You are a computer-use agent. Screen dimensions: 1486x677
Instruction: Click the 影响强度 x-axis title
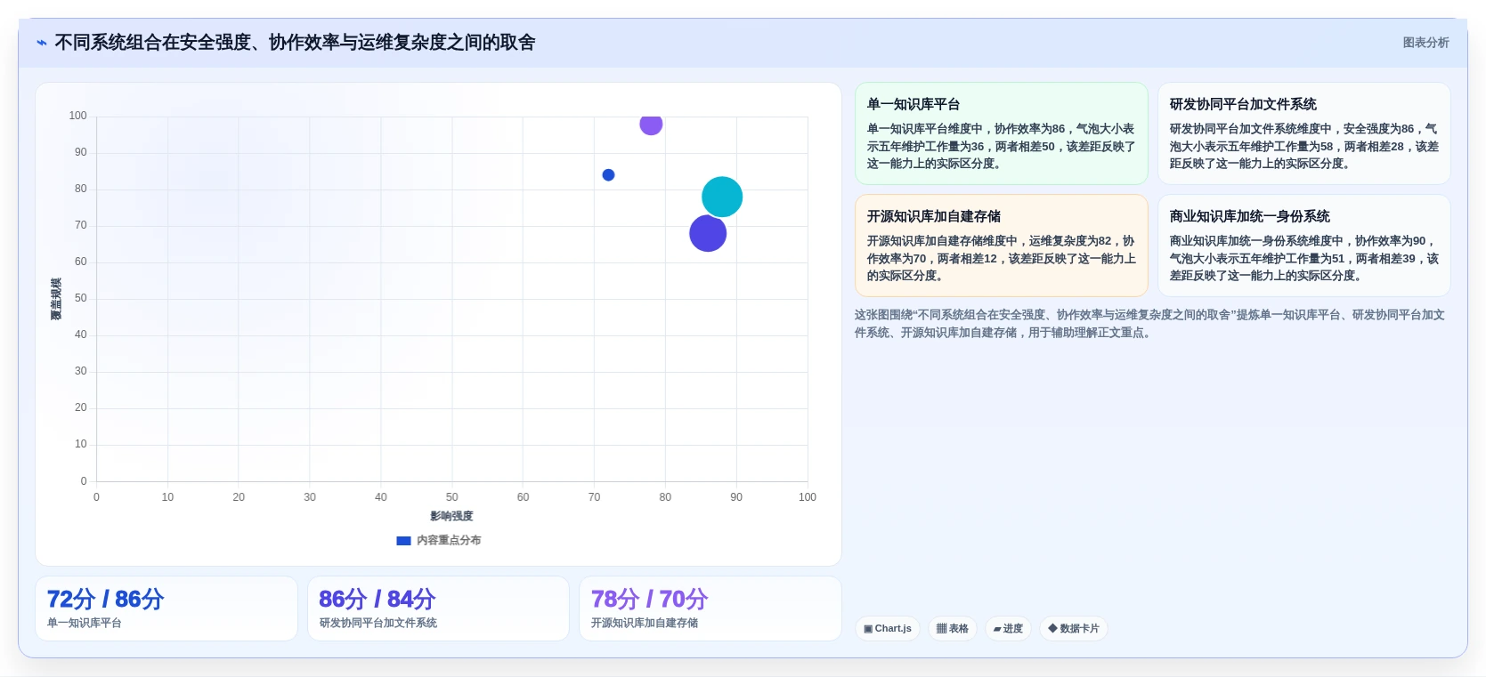click(x=451, y=517)
